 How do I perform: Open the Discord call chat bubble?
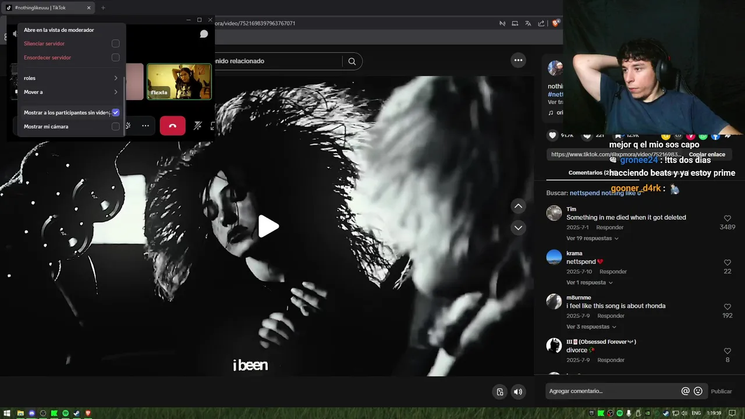pyautogui.click(x=204, y=34)
